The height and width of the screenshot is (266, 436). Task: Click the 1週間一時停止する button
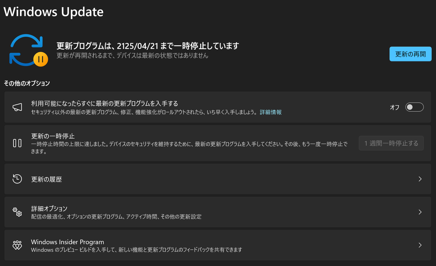(391, 143)
